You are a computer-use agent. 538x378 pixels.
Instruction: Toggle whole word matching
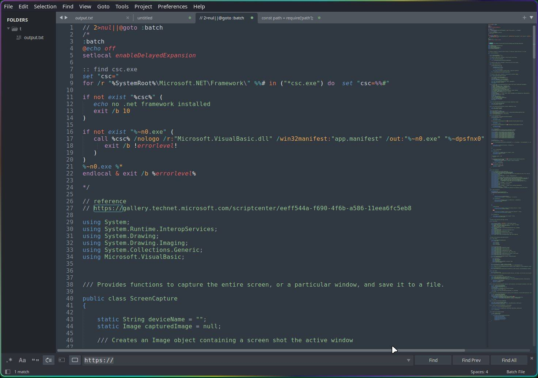tap(35, 360)
